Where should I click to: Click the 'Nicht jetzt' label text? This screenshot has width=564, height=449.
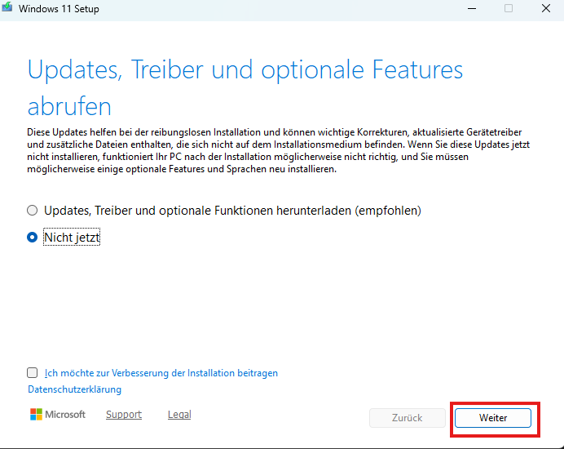(72, 237)
